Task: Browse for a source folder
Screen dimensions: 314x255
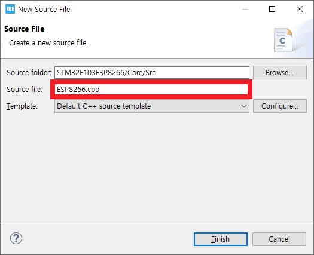Action: pos(280,73)
